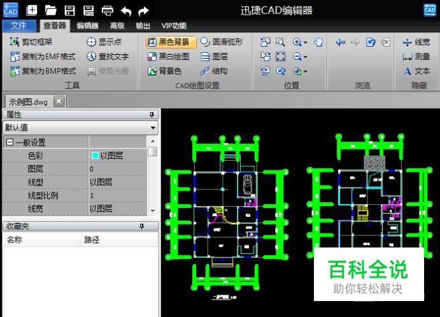Click the 图层 value field showing 0

[x=118, y=169]
